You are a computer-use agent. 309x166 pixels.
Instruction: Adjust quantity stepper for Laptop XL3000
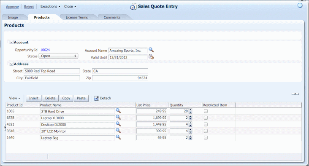[190, 118]
